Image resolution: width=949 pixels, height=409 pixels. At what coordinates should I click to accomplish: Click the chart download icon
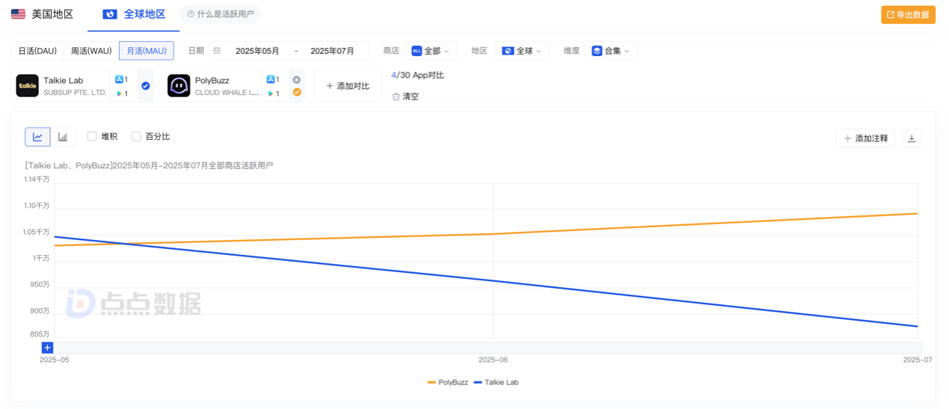pyautogui.click(x=912, y=138)
